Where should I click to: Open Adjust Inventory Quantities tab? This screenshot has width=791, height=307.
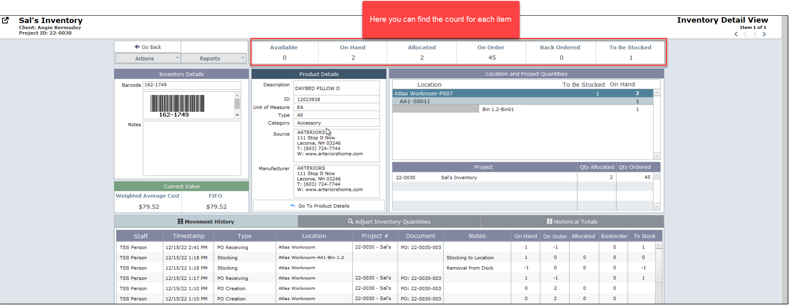pyautogui.click(x=389, y=221)
